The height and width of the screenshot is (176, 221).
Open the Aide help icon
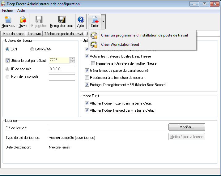(81, 19)
